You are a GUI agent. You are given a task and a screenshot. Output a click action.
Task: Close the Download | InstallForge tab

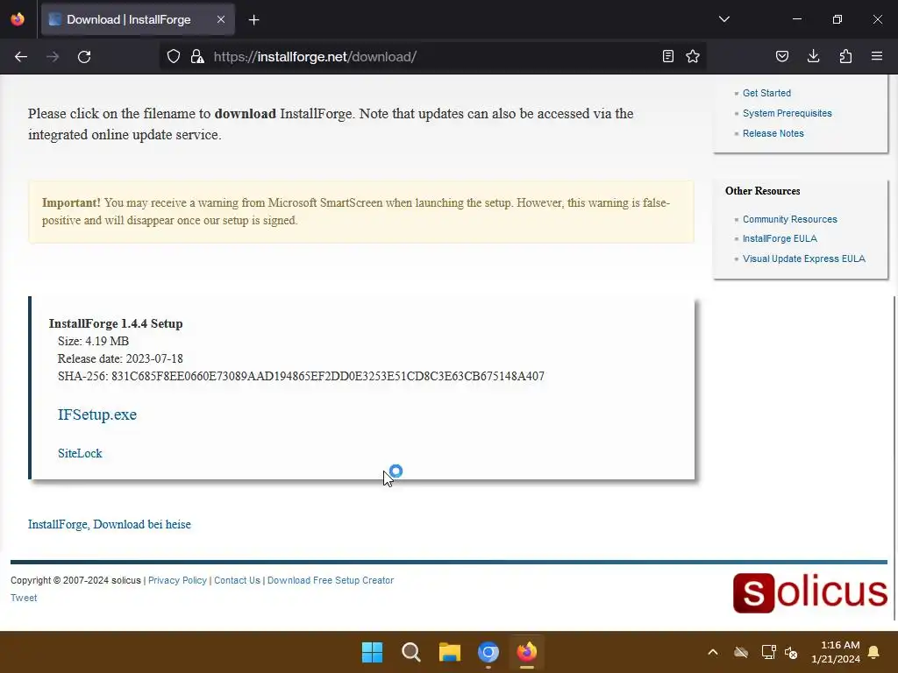point(221,19)
